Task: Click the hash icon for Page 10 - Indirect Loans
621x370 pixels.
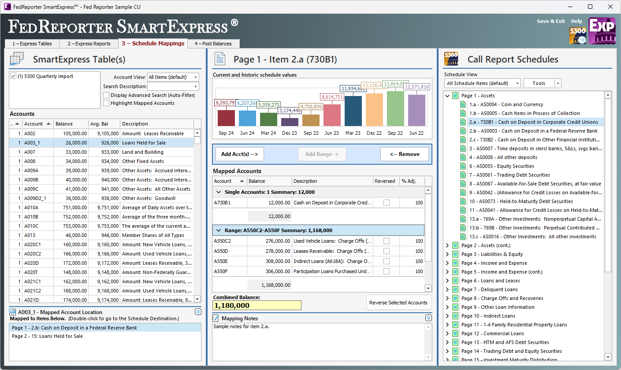Action: tap(456, 316)
